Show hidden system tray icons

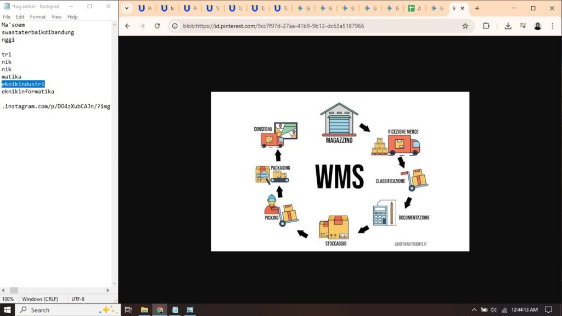(474, 310)
